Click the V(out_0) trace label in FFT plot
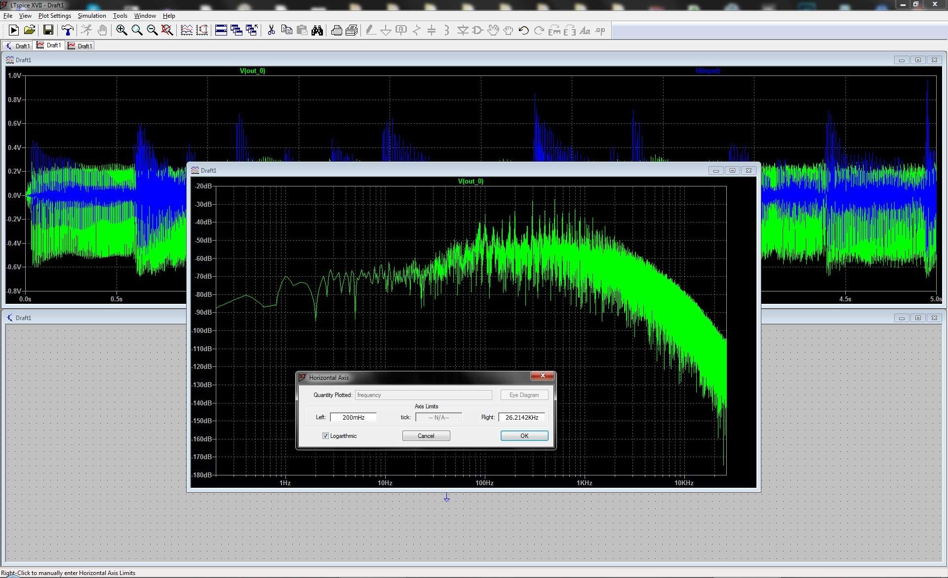This screenshot has height=578, width=948. point(471,181)
